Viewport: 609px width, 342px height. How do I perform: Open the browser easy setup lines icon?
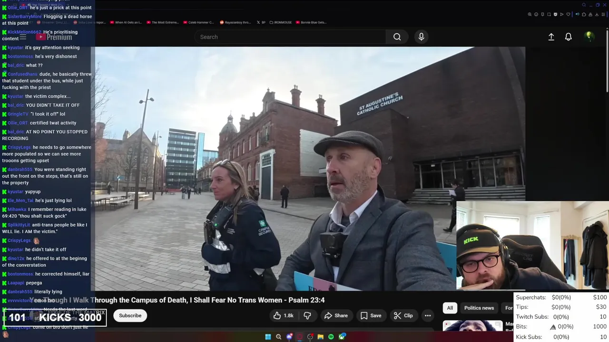click(603, 14)
